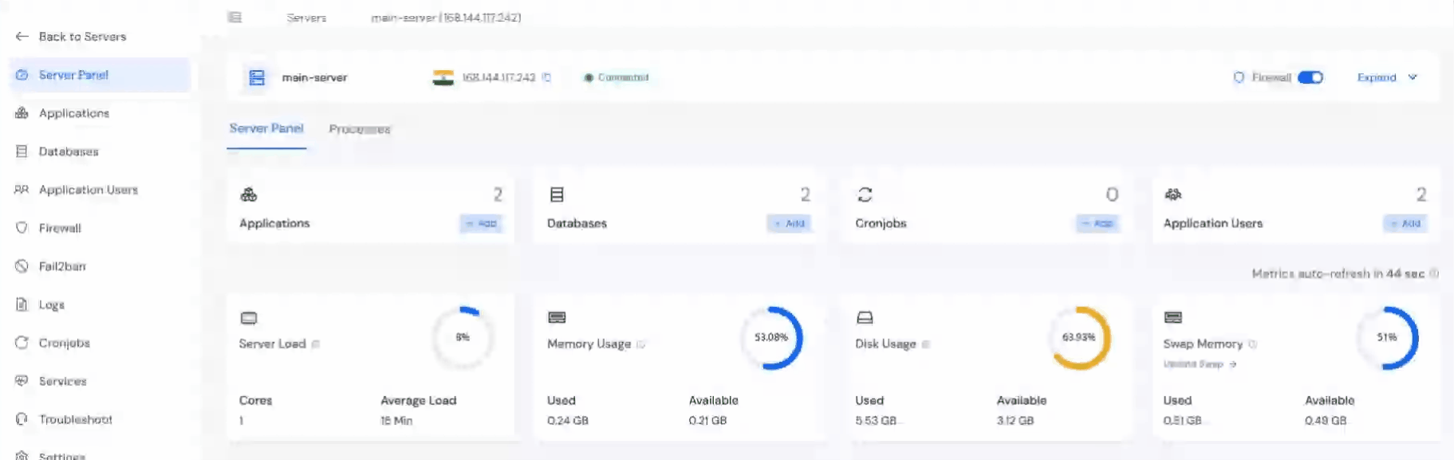Click the Disk Usage info icon

pyautogui.click(x=926, y=344)
